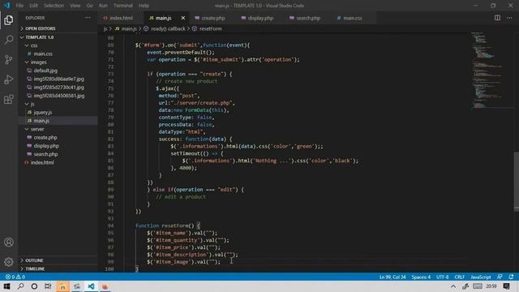
Task: Open the File menu
Action: pos(19,6)
